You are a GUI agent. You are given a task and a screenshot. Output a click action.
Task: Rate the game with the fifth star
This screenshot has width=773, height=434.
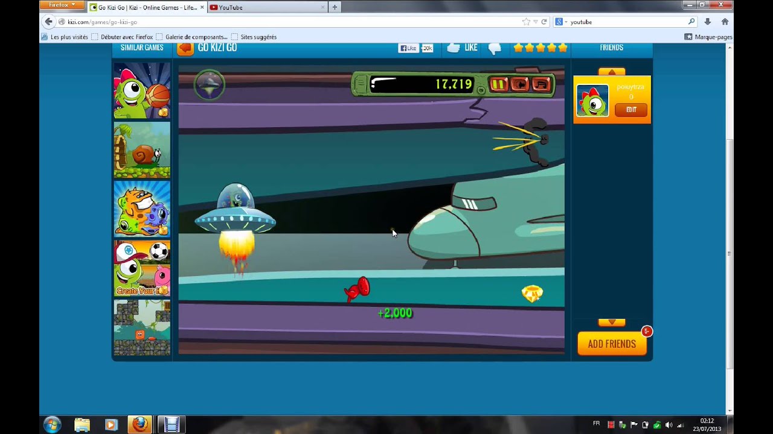pyautogui.click(x=563, y=48)
